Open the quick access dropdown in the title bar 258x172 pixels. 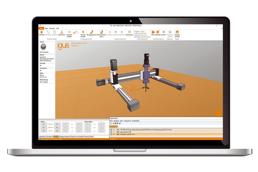coord(41,25)
